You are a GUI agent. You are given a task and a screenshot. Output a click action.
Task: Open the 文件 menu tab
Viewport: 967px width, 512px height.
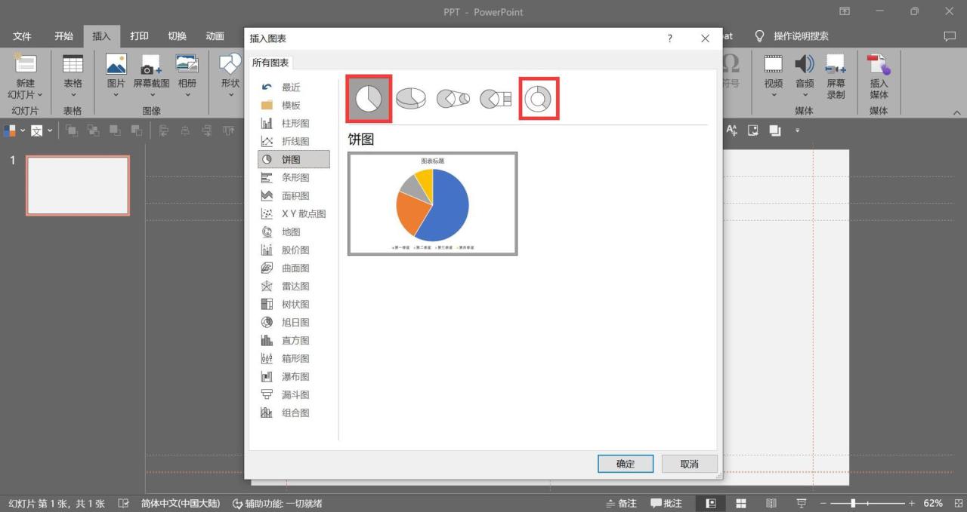tap(22, 36)
